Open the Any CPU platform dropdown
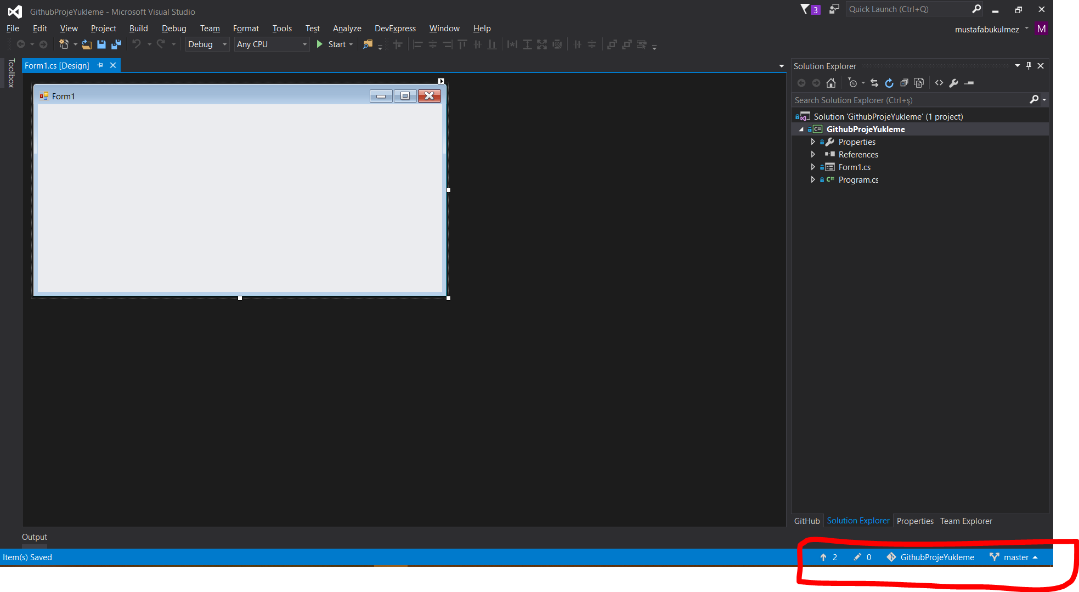This screenshot has width=1079, height=592. coord(304,44)
